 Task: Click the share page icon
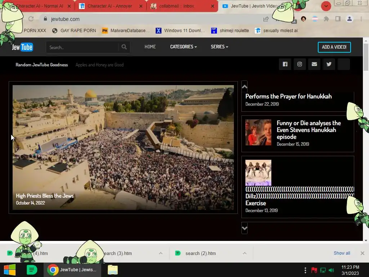coord(266,19)
